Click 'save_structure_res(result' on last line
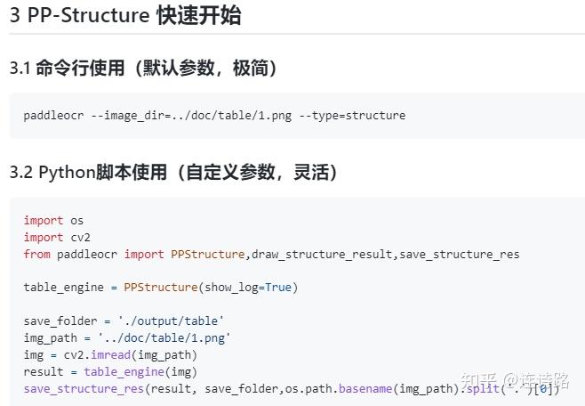585x406 pixels. pos(110,388)
